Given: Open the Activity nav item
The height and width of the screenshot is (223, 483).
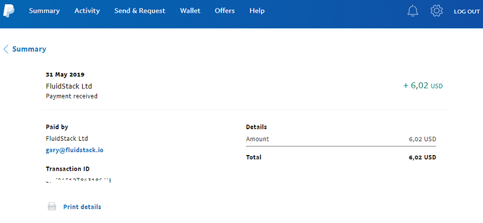Looking at the screenshot, I should click(87, 11).
